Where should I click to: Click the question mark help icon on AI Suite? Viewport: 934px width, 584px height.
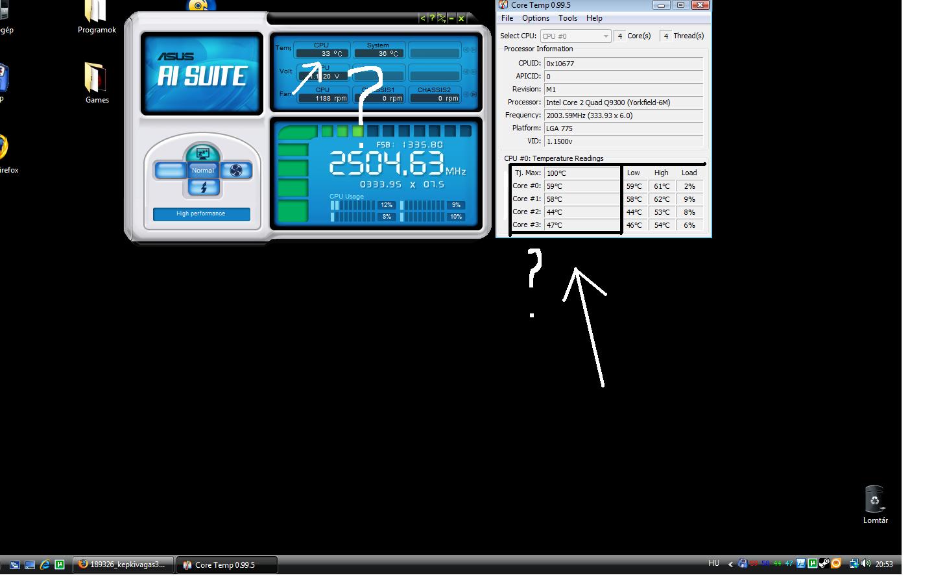coord(432,18)
